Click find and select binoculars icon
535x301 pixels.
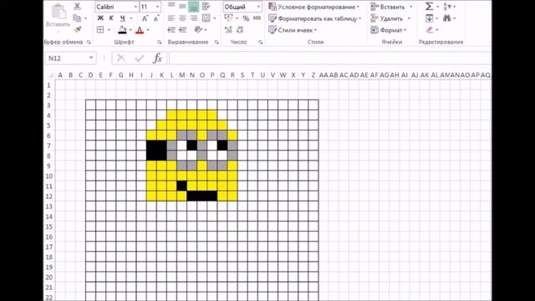(x=447, y=18)
